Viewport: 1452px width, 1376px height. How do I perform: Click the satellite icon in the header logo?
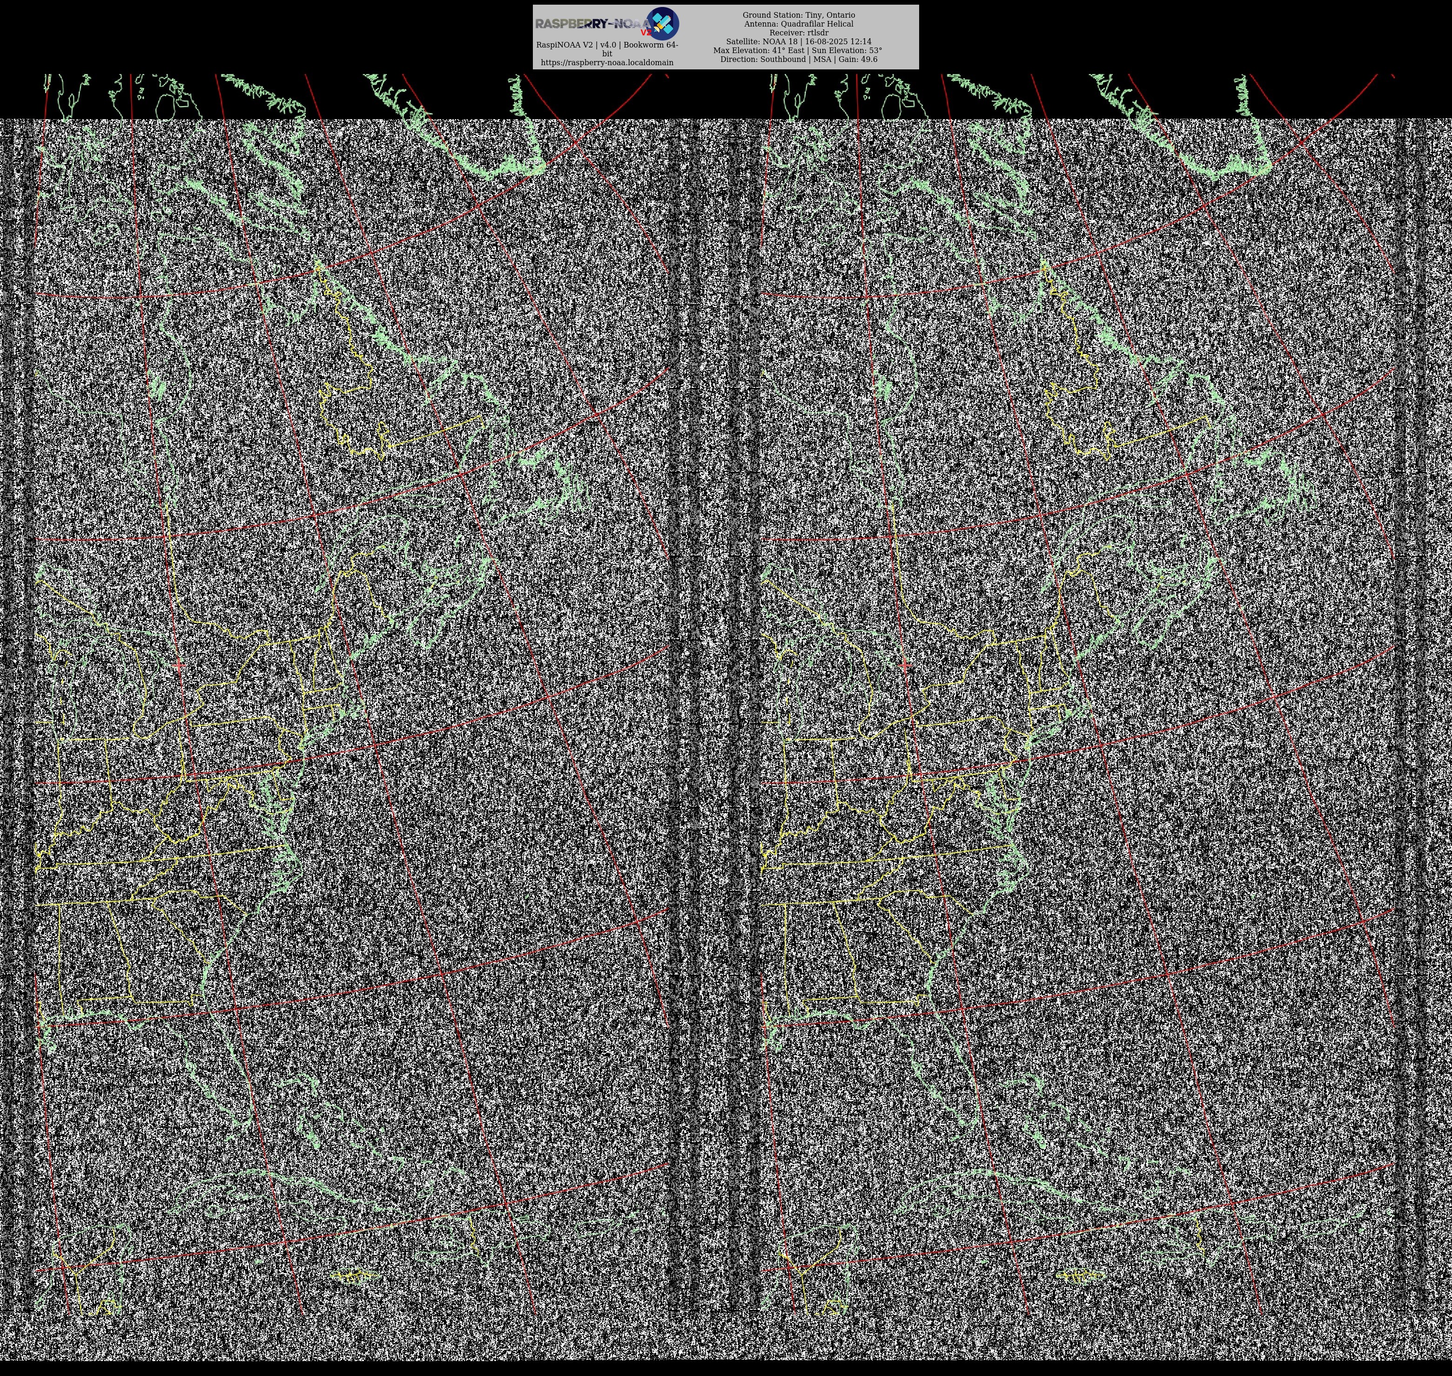[x=663, y=23]
